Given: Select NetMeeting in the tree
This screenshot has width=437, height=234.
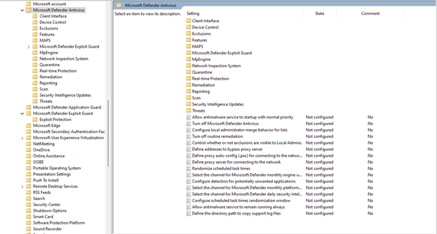Looking at the screenshot, I should click(43, 144).
